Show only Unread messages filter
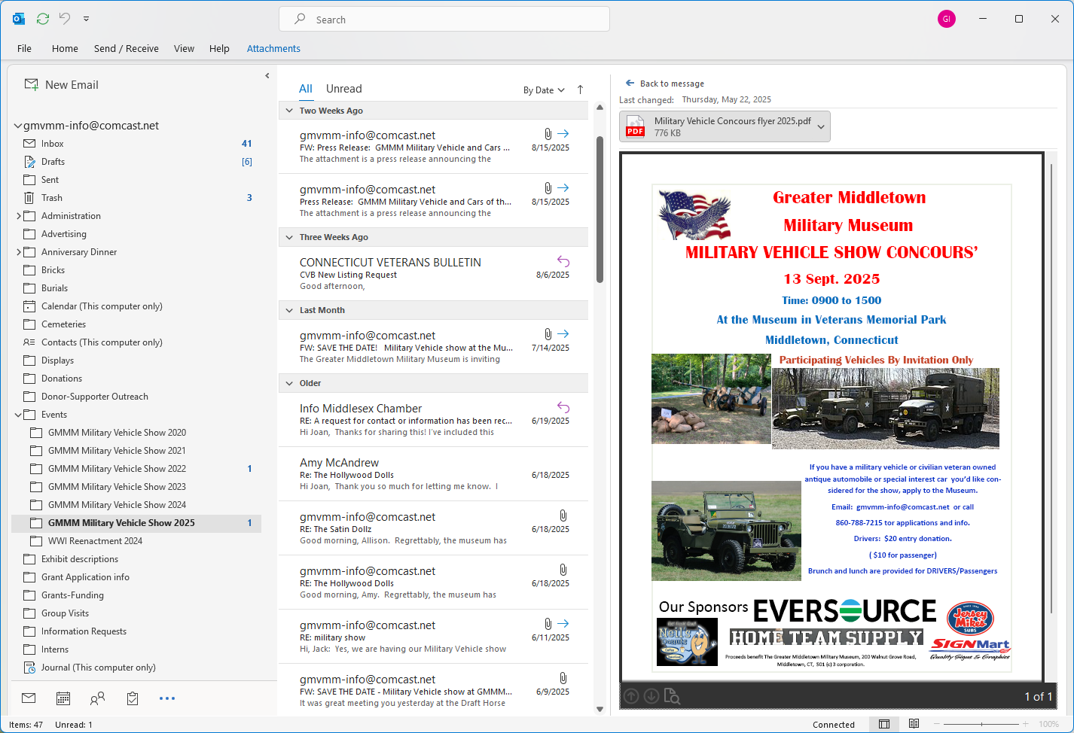This screenshot has width=1074, height=733. click(x=343, y=89)
